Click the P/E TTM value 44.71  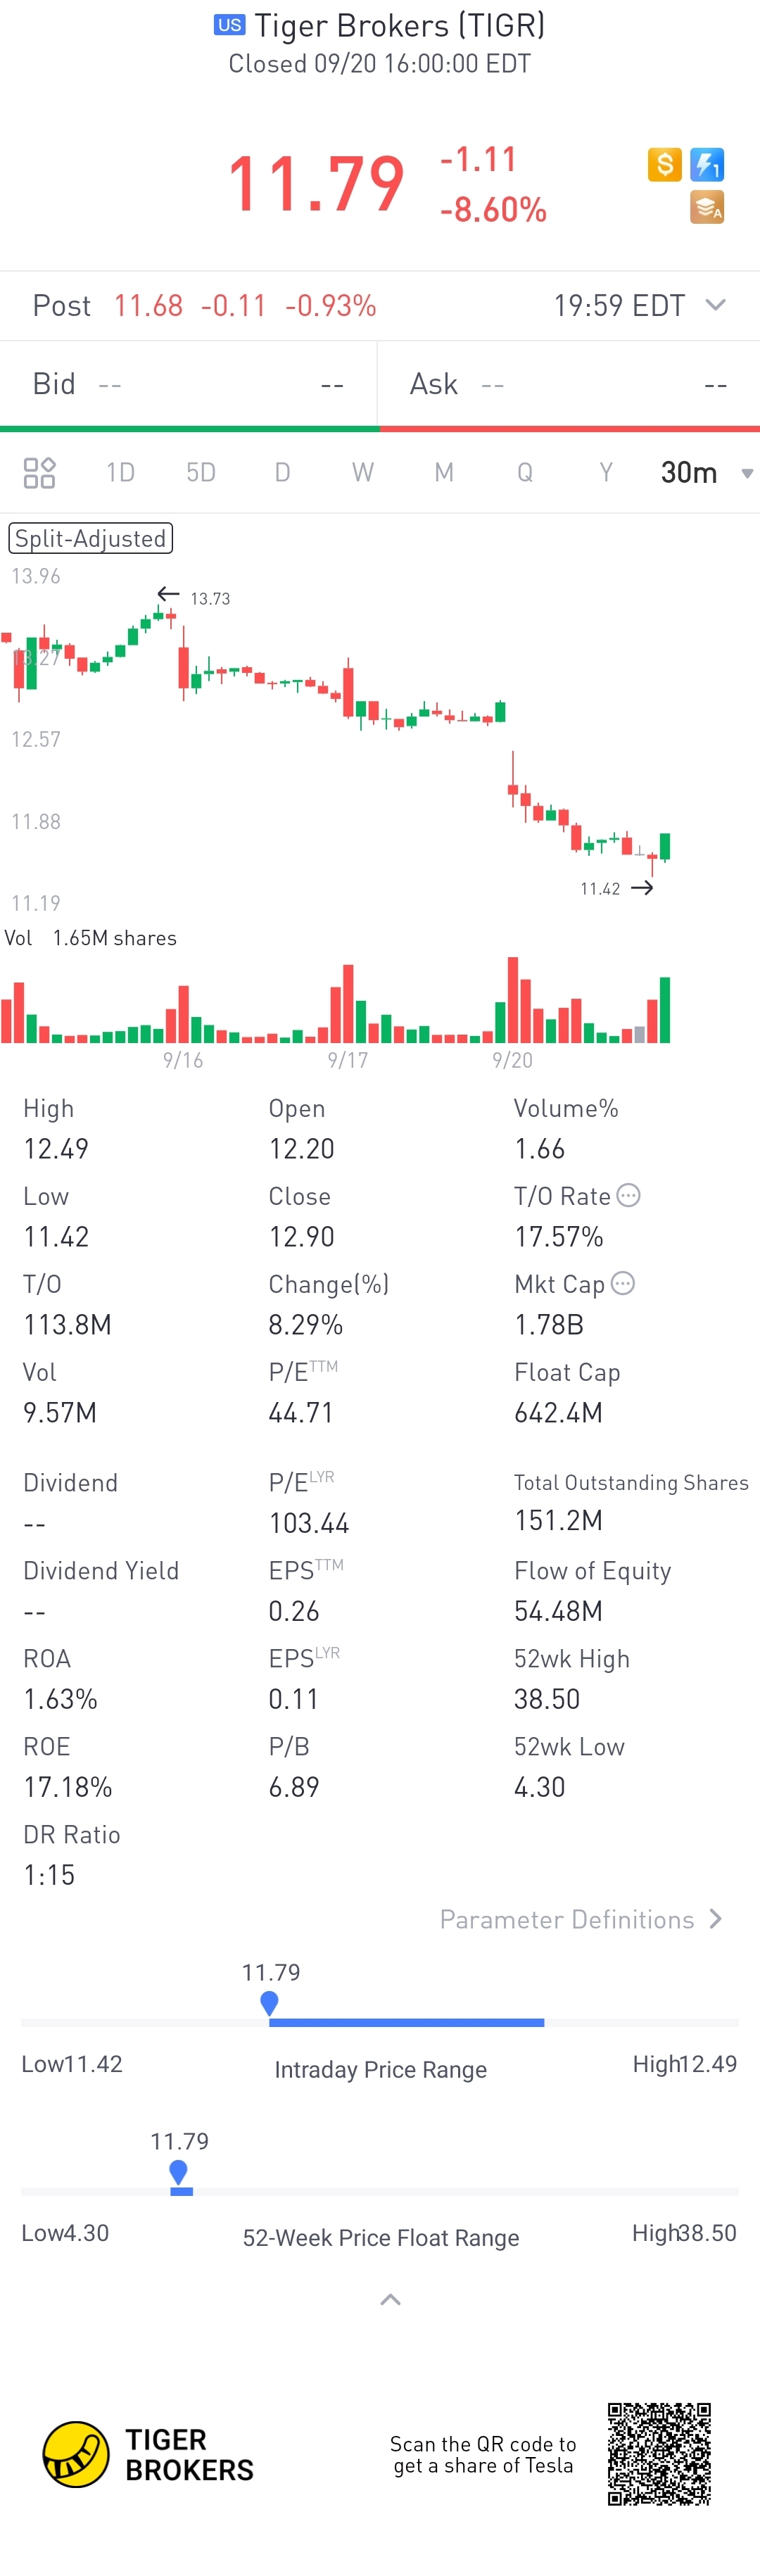300,1412
